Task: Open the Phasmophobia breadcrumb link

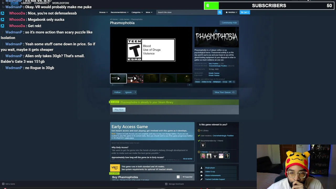Action: [x=137, y=19]
